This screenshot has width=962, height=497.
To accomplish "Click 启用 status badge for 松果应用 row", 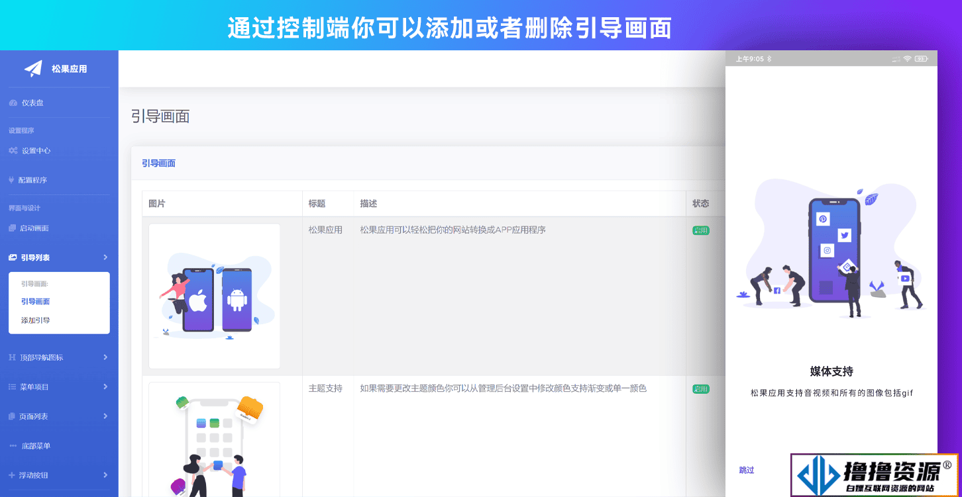I will point(701,230).
